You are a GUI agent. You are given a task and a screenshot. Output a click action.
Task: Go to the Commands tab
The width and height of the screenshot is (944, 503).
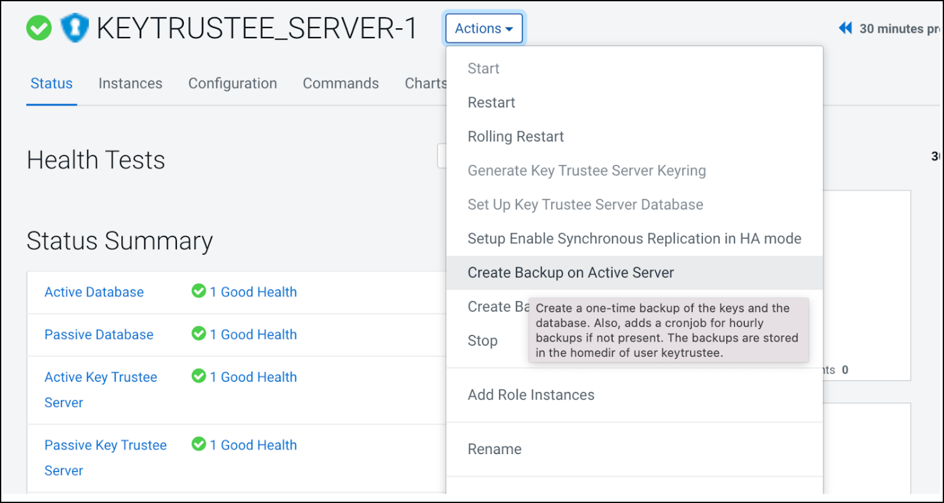coord(341,83)
